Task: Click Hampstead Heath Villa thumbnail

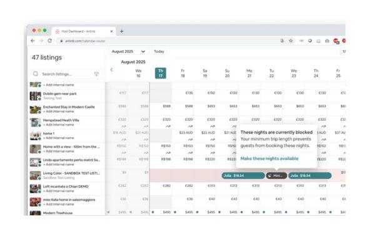Action: 35,122
